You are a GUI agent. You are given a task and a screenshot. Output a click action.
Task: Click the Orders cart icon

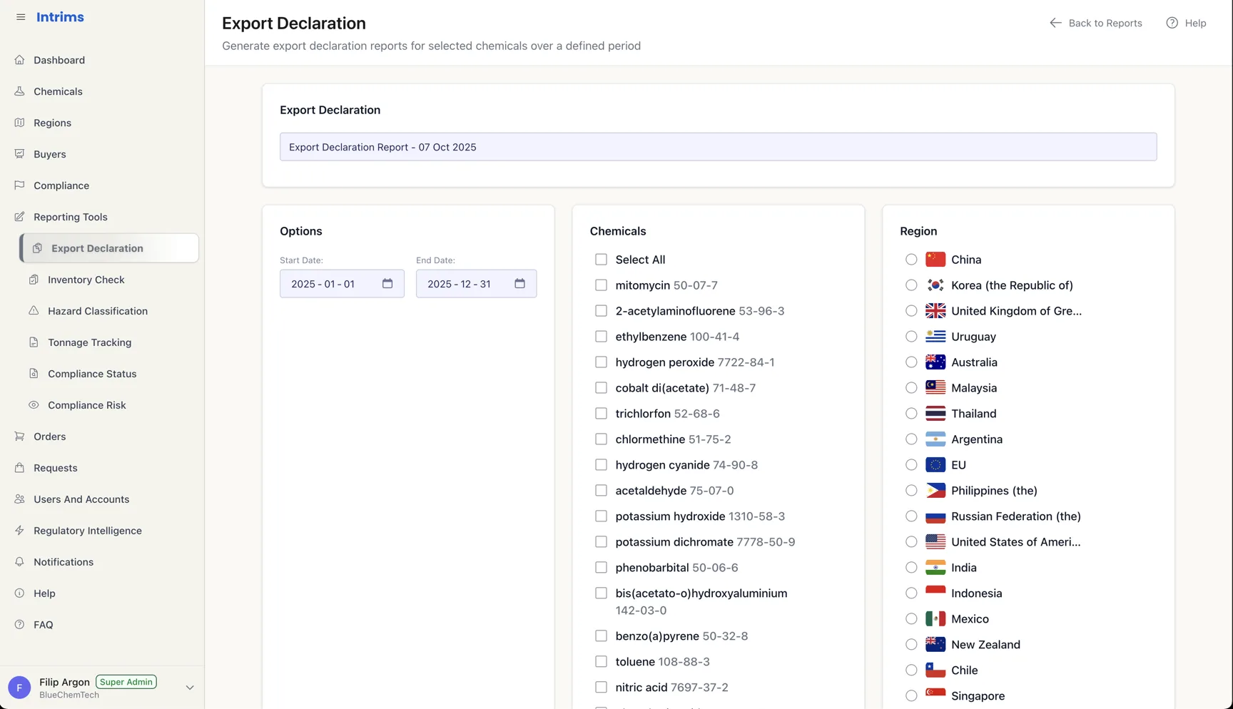[19, 437]
